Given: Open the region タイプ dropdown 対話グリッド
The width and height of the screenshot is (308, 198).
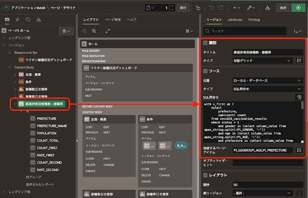Looking at the screenshot, I should click(x=262, y=61).
